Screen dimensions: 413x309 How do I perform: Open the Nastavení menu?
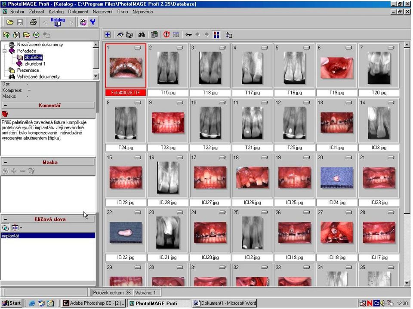tap(102, 12)
